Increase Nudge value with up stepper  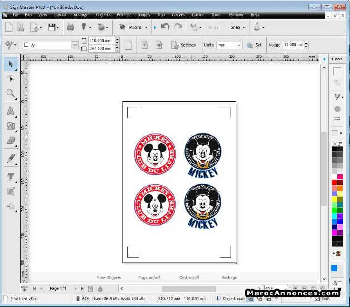306,43
